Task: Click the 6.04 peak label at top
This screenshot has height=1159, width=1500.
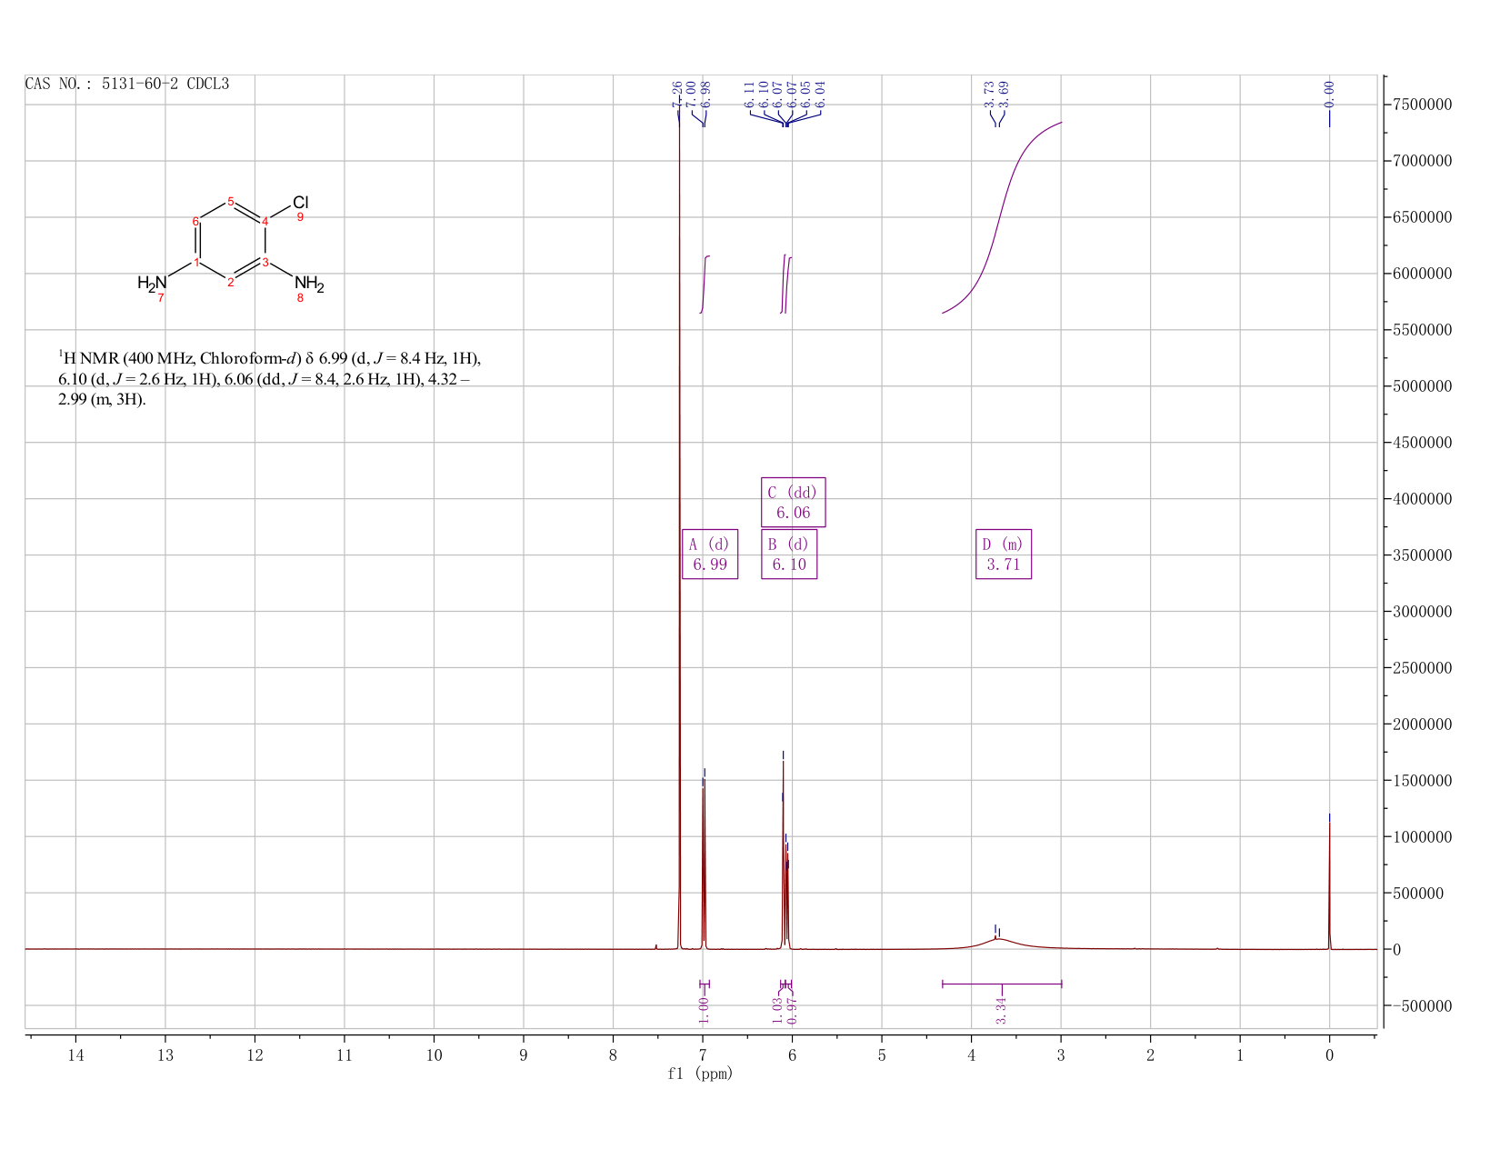Action: pos(820,95)
